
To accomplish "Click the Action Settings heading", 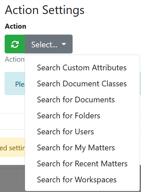I will point(45,10).
